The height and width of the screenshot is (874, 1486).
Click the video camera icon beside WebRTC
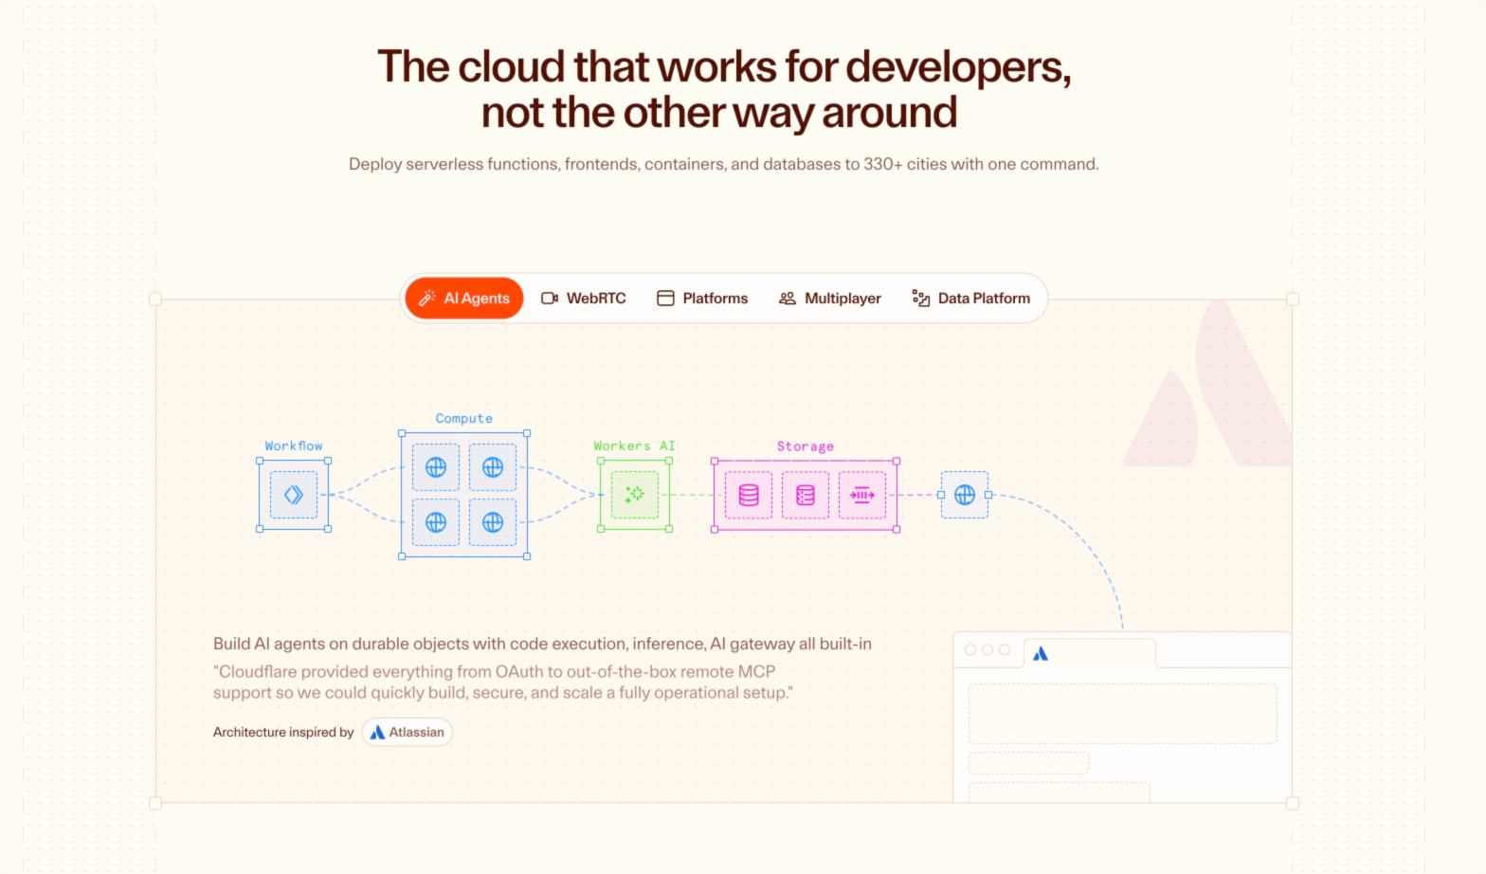coord(550,299)
